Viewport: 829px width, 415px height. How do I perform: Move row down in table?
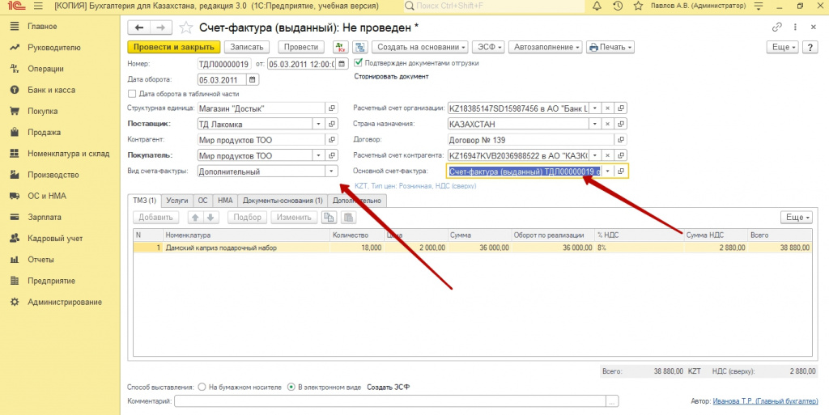210,217
